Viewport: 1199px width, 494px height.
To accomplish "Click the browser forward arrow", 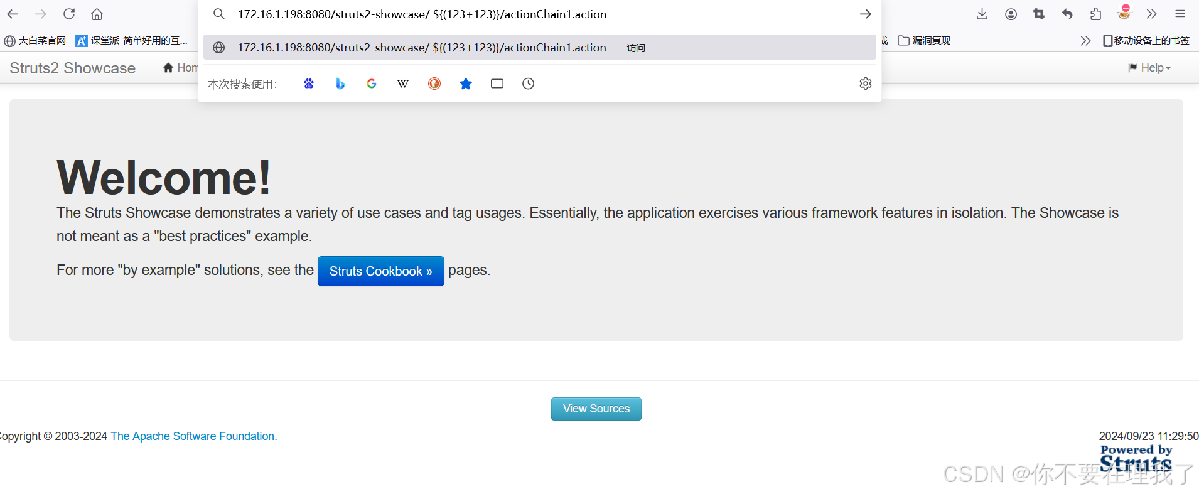I will coord(41,14).
